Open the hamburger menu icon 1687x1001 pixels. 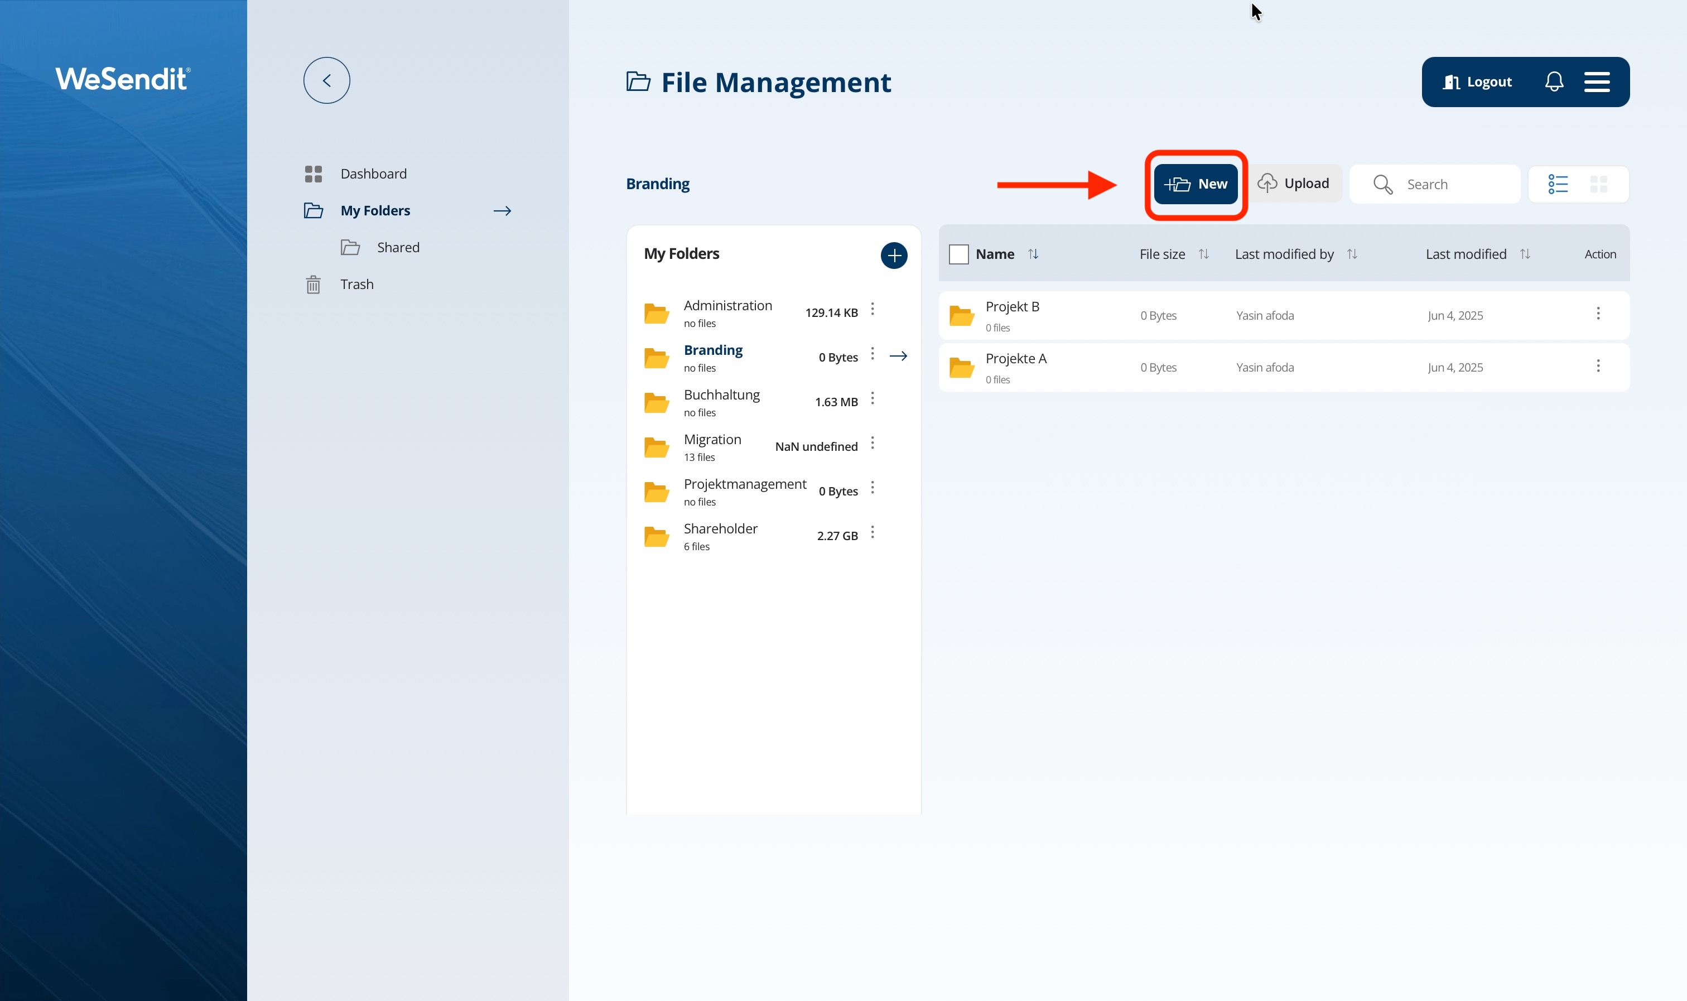1597,81
